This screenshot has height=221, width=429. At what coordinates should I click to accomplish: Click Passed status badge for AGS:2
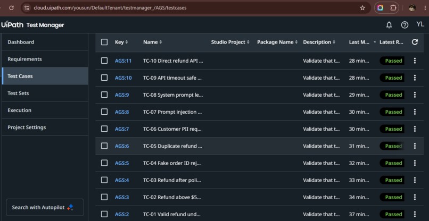(392, 214)
